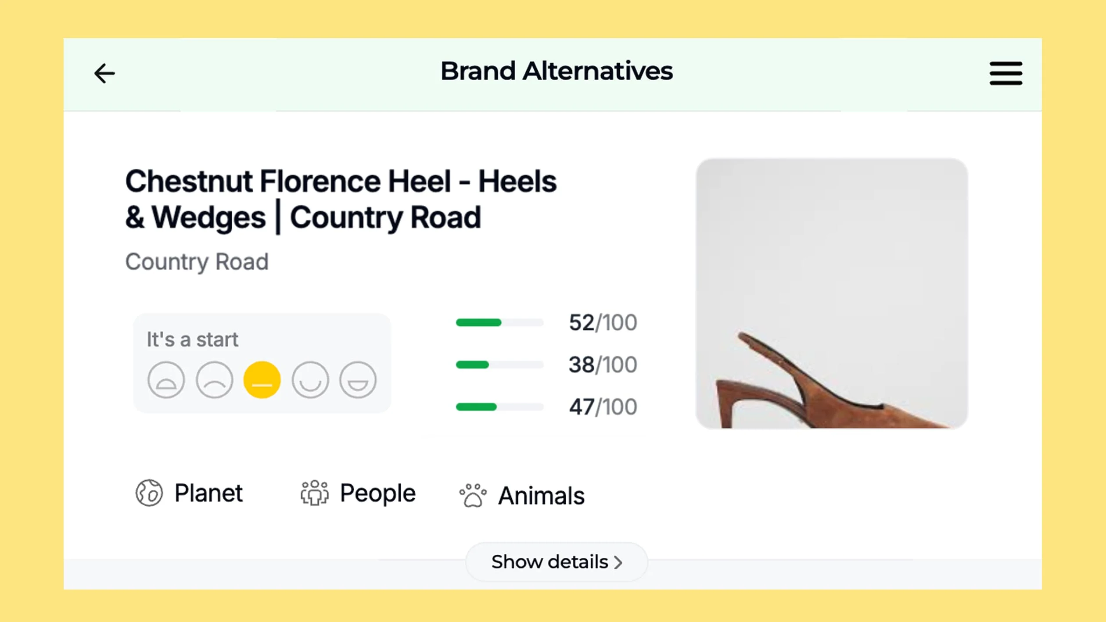
Task: Collapse the It's a start rating panel
Action: [x=193, y=339]
